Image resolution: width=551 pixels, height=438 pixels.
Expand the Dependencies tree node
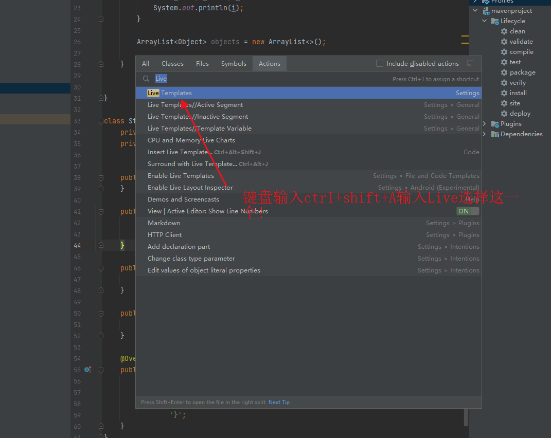point(484,134)
